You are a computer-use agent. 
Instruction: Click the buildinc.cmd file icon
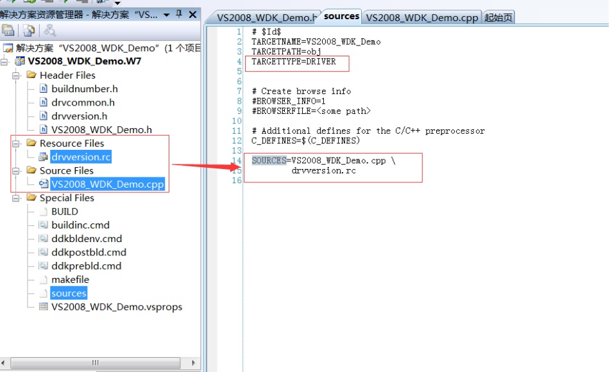(44, 225)
